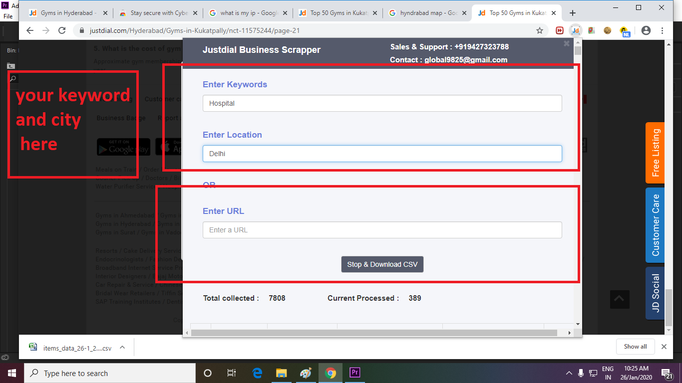Viewport: 682px width, 383px height.
Task: Open Adobe Premiere Pro from the taskbar
Action: tap(355, 373)
